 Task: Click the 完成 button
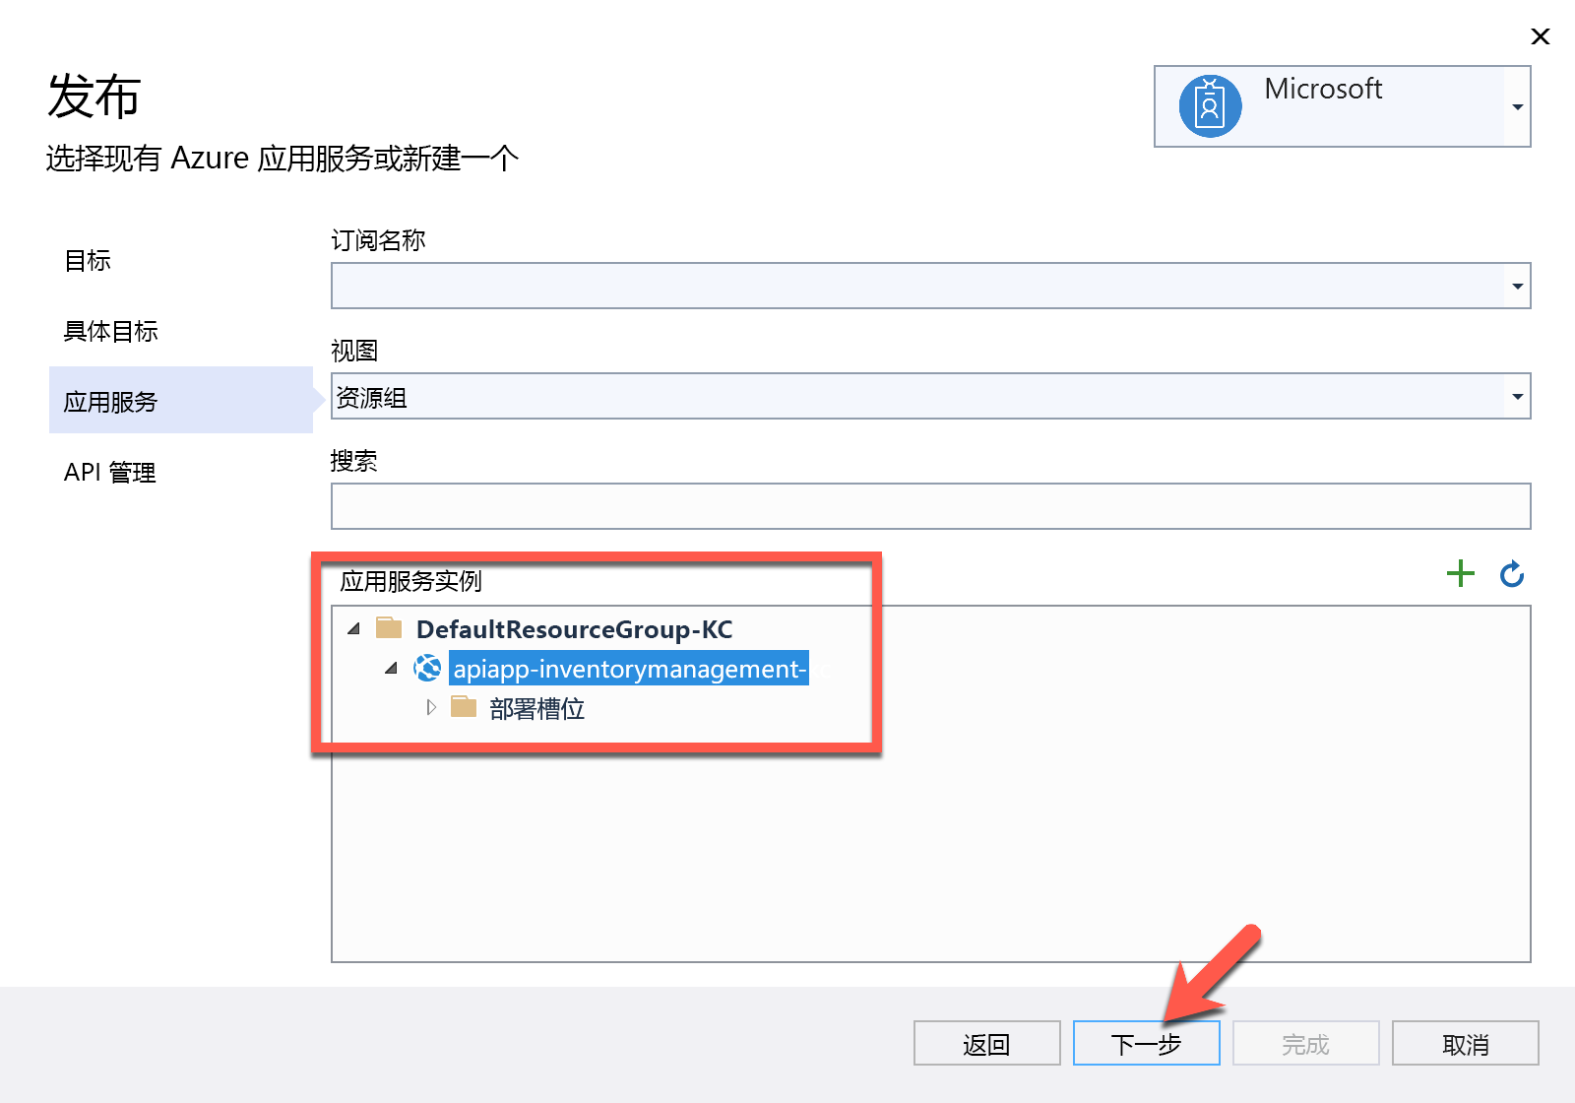pyautogui.click(x=1305, y=1043)
